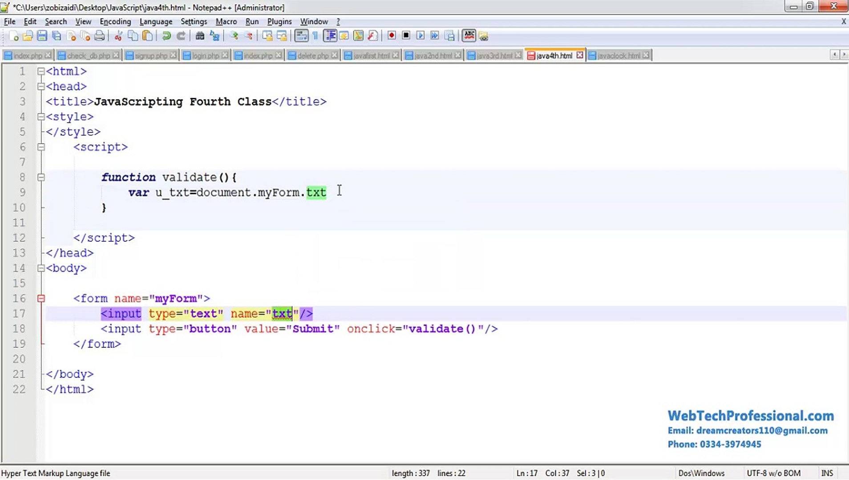The image size is (849, 480).
Task: Close the current document via toolbar
Action: pos(71,36)
